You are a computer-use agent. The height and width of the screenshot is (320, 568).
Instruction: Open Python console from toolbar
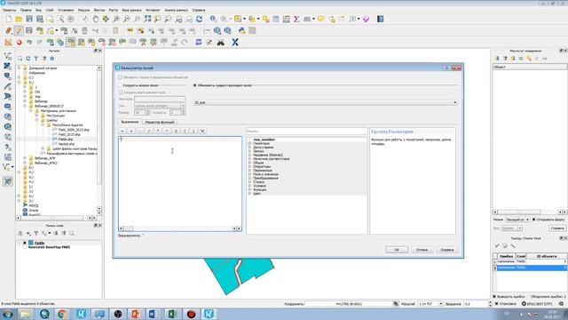[x=242, y=31]
